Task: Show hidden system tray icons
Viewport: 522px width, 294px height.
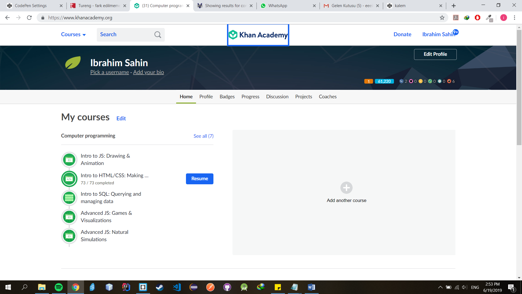Action: (440, 287)
